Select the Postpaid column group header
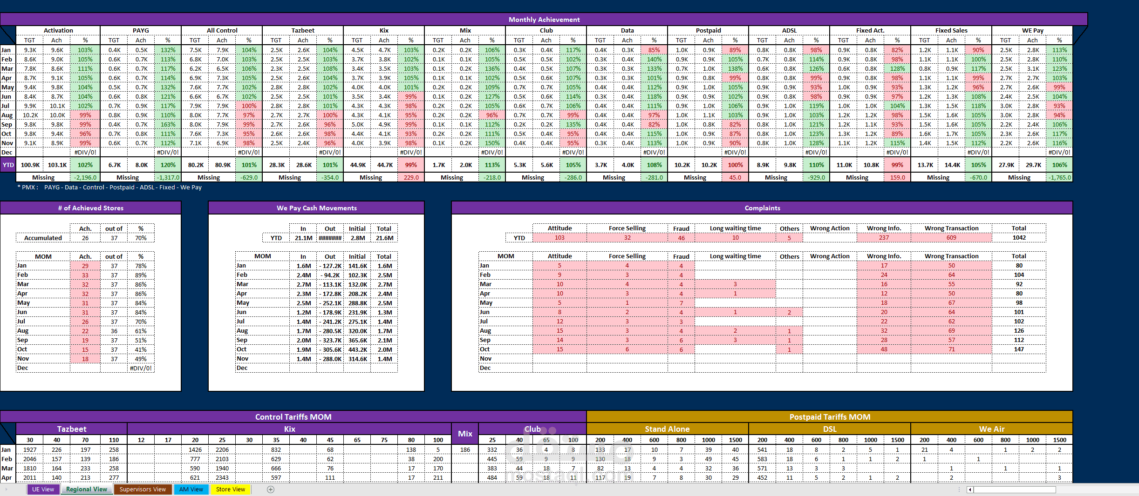This screenshot has width=1139, height=496. [708, 30]
